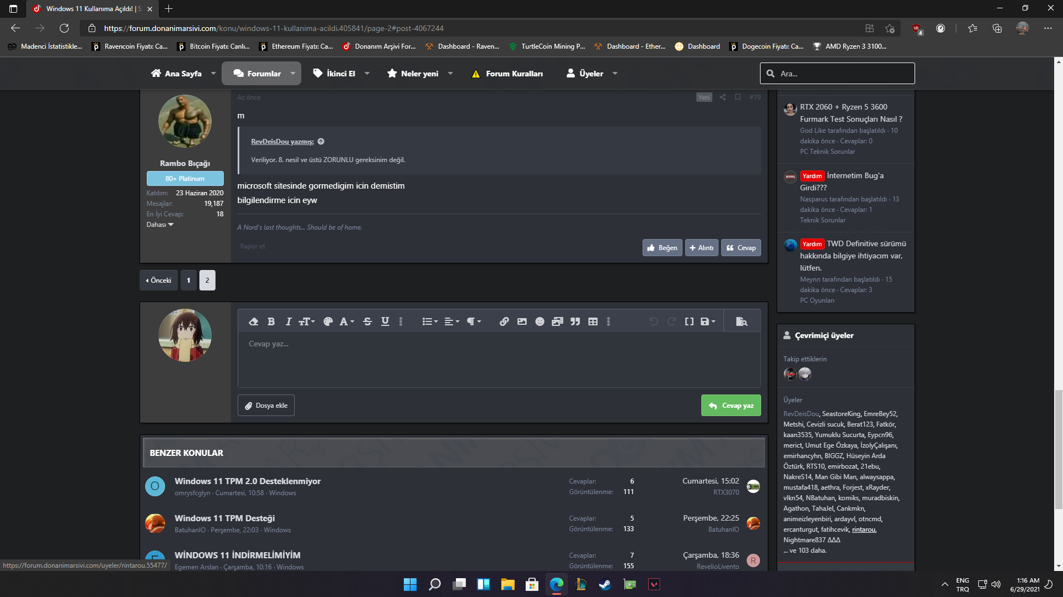Insert a table in the editor
1063x597 pixels.
click(593, 321)
